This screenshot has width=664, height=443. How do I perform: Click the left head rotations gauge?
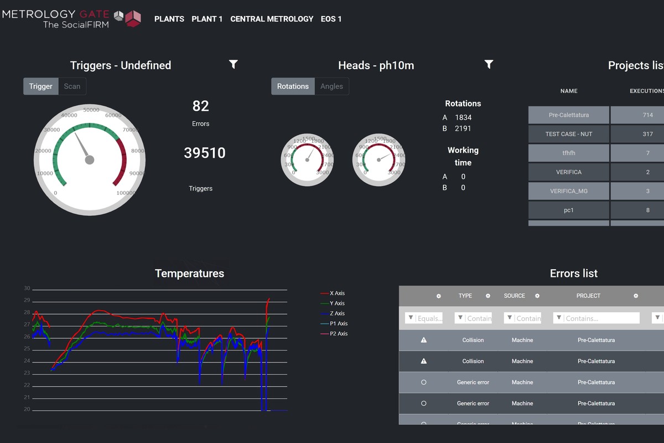[x=307, y=160]
